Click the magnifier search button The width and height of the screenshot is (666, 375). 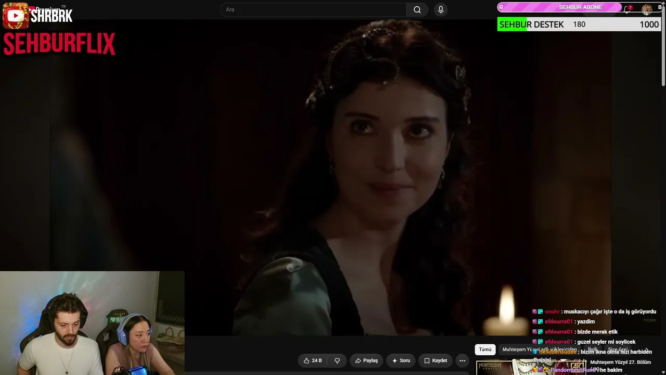coord(417,10)
